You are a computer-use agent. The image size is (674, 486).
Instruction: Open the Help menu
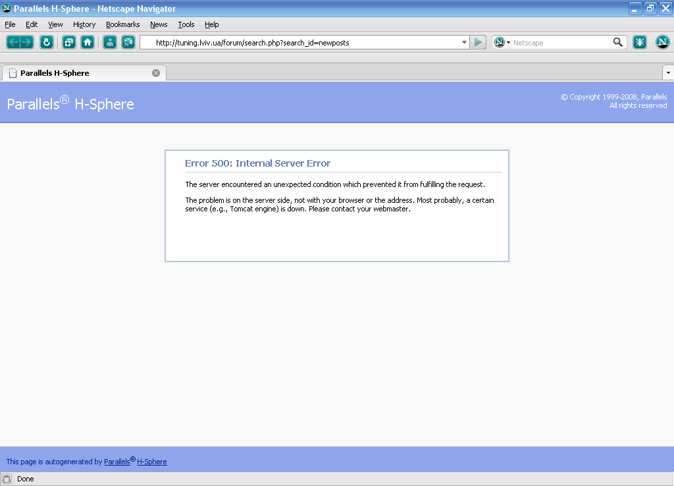211,24
